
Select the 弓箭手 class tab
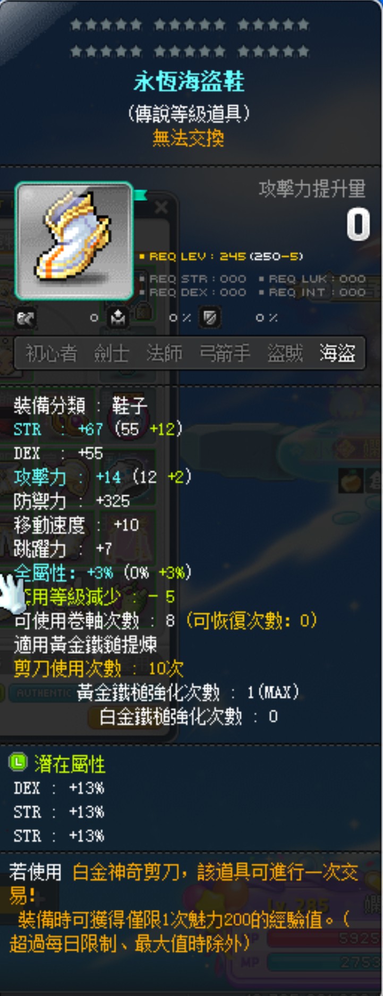pyautogui.click(x=225, y=353)
